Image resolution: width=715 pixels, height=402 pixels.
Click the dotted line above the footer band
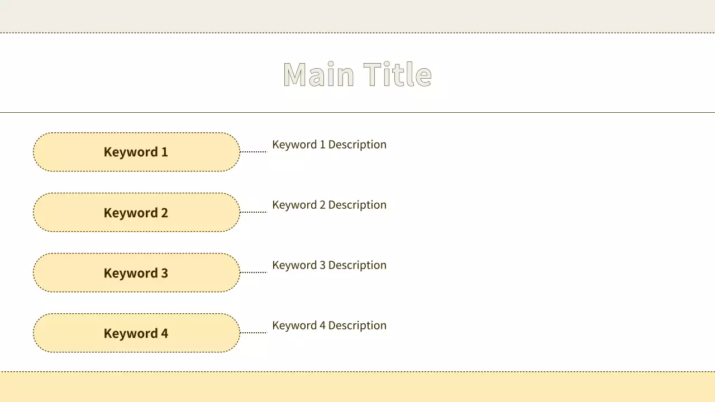point(357,371)
